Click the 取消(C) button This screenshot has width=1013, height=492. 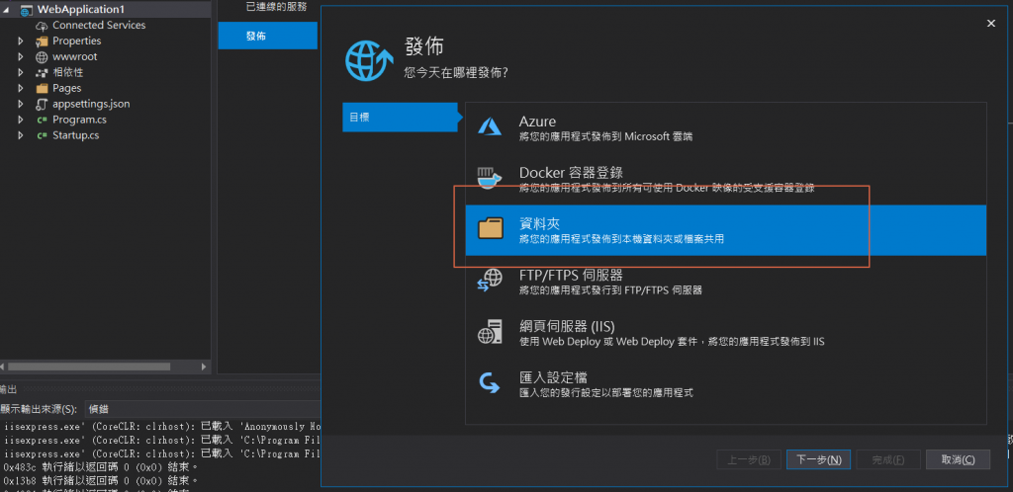pos(958,459)
